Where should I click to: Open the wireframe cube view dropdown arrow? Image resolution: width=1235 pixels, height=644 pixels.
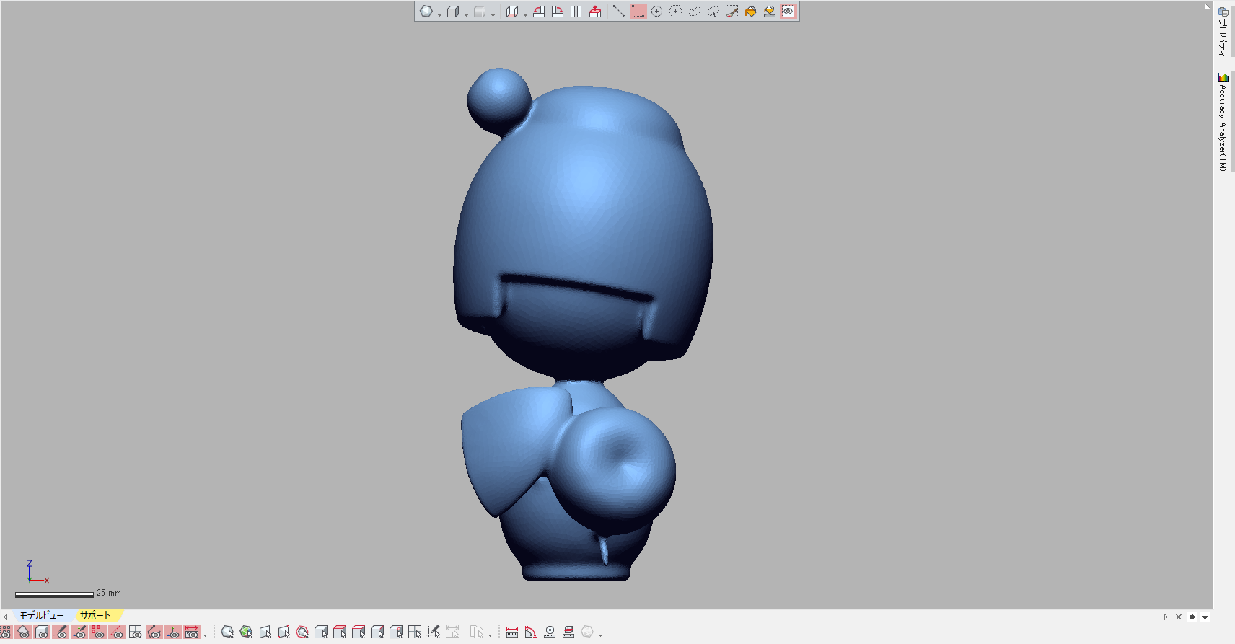(x=525, y=14)
